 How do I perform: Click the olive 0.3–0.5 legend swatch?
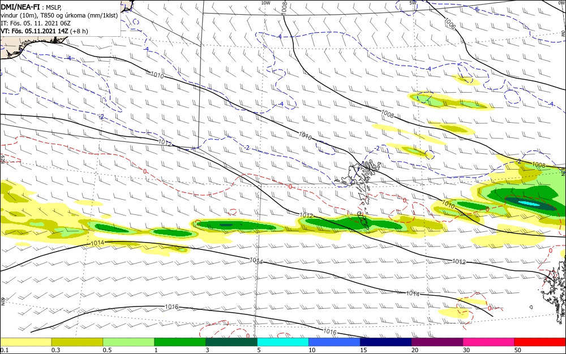77,342
